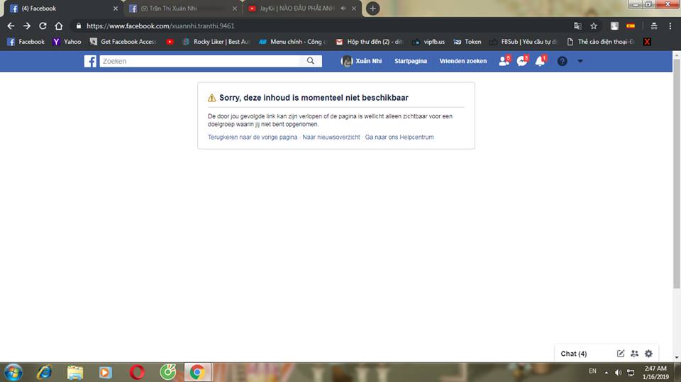Open the Facebook Messenger messages icon
Image resolution: width=681 pixels, height=382 pixels.
pyautogui.click(x=522, y=62)
